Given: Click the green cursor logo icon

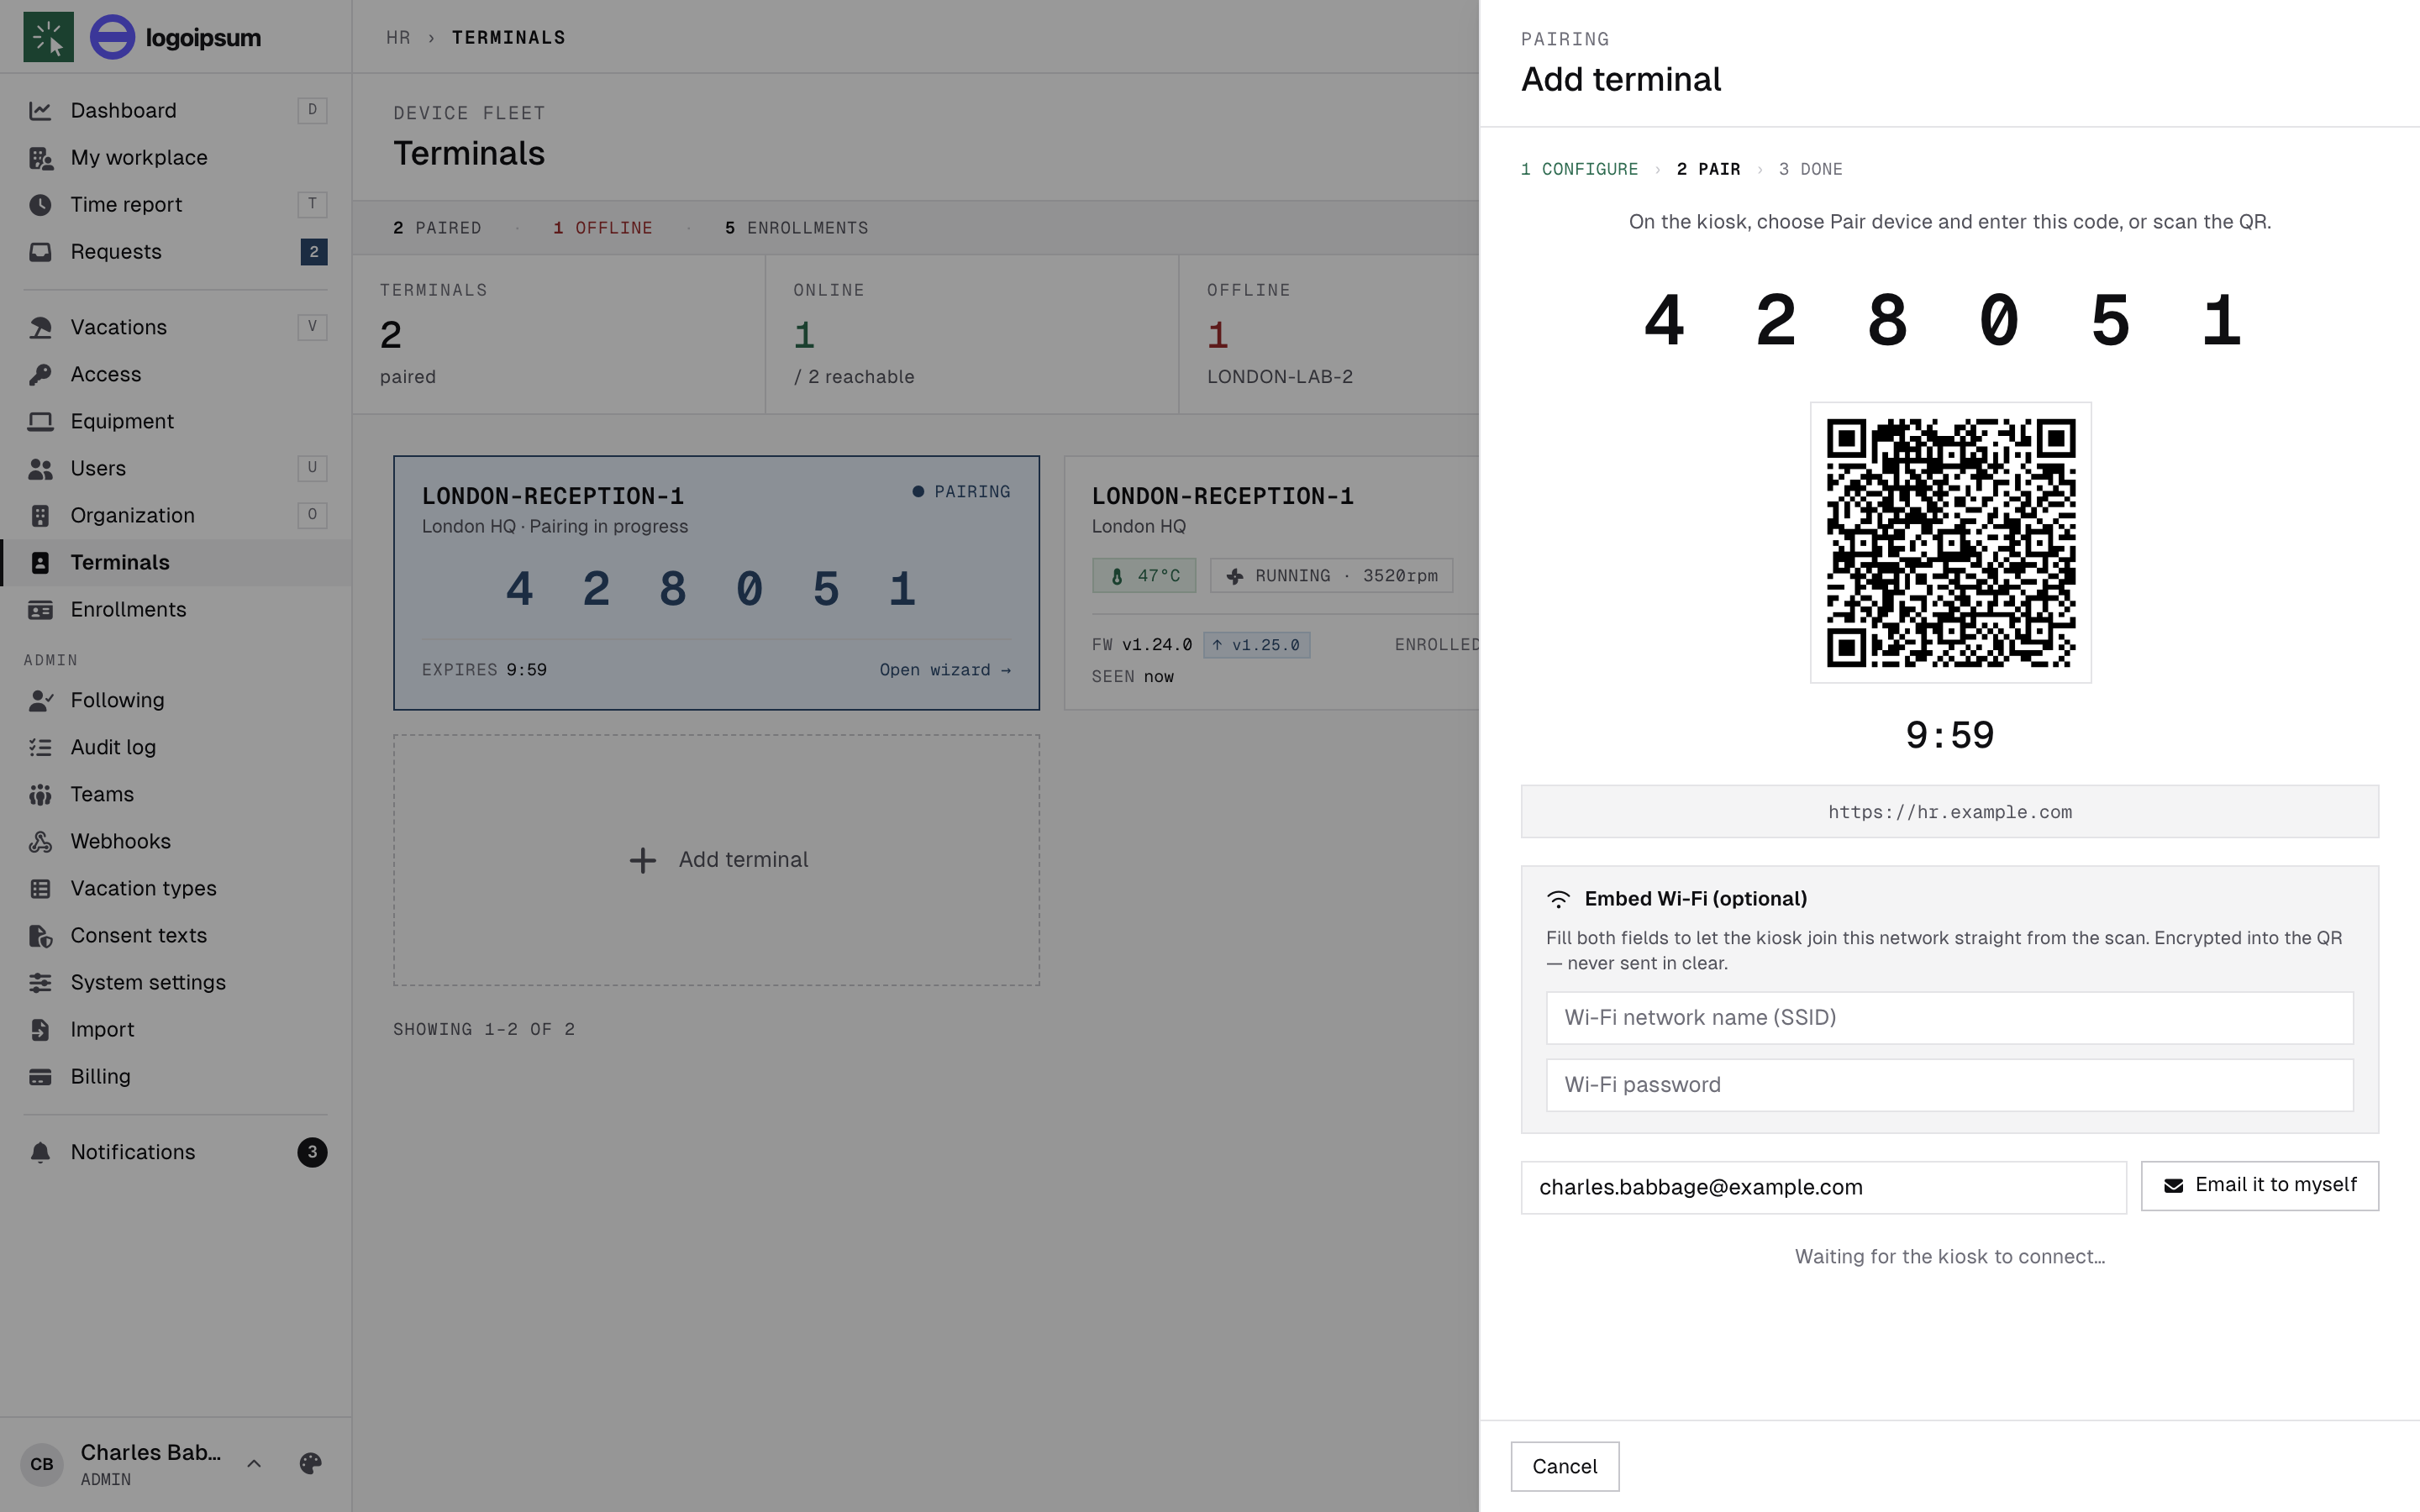Looking at the screenshot, I should click(x=48, y=37).
